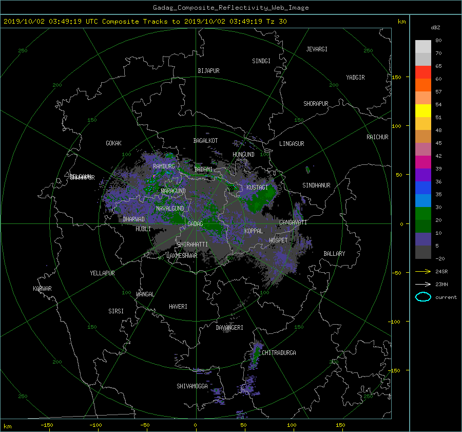Select the magenta 39-42 dBZ color swatch
Image resolution: width=462 pixels, height=432 pixels.
[x=423, y=162]
